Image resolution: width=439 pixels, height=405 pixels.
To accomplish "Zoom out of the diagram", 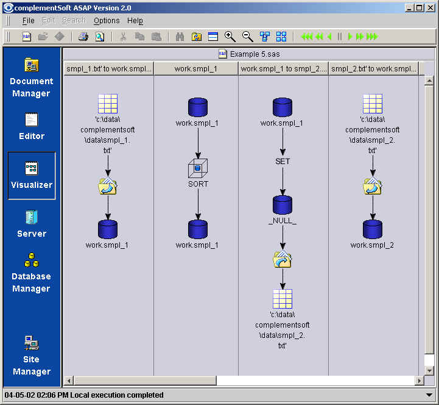I will pyautogui.click(x=247, y=37).
